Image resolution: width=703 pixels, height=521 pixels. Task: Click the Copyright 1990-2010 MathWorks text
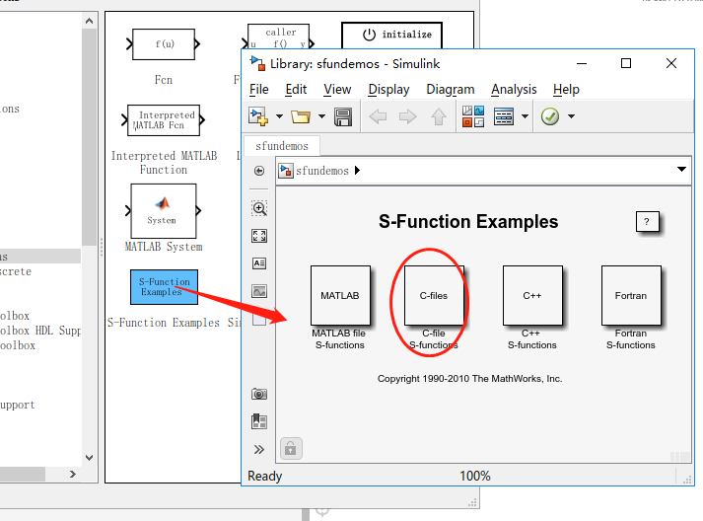(x=469, y=378)
